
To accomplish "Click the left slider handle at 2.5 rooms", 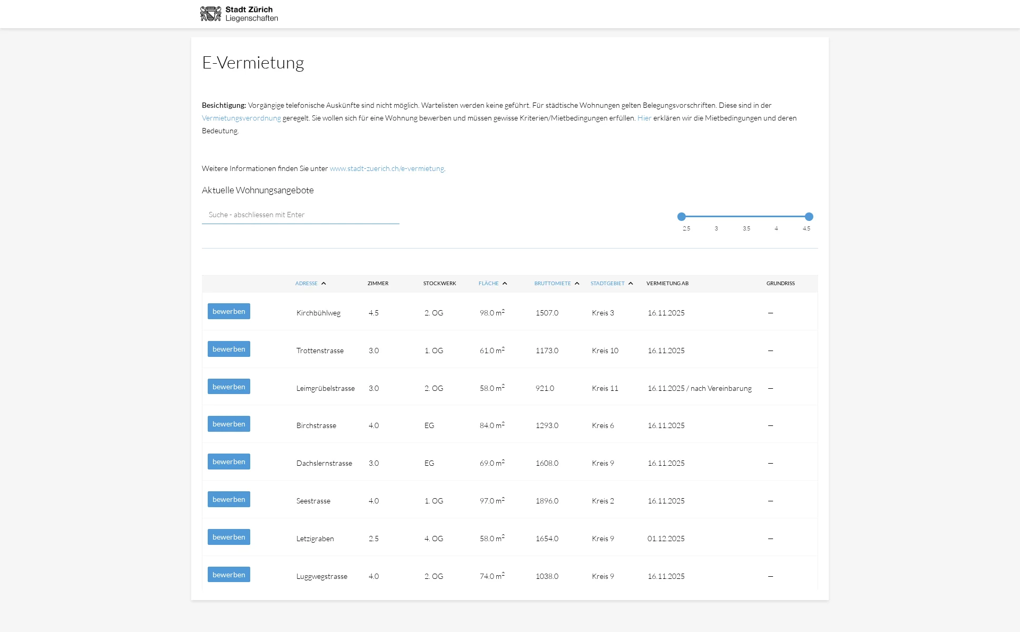I will 682,217.
